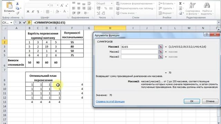Open the Справка по этой функции link
This screenshot has width=221, height=124.
(x=110, y=102)
